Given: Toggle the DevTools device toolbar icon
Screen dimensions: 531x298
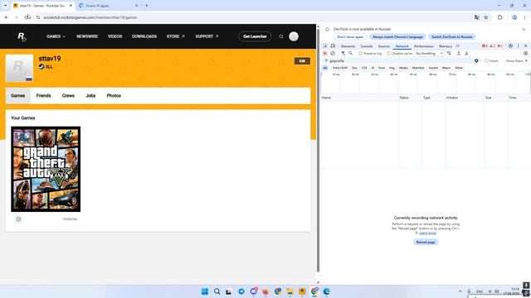Looking at the screenshot, I should click(x=333, y=46).
